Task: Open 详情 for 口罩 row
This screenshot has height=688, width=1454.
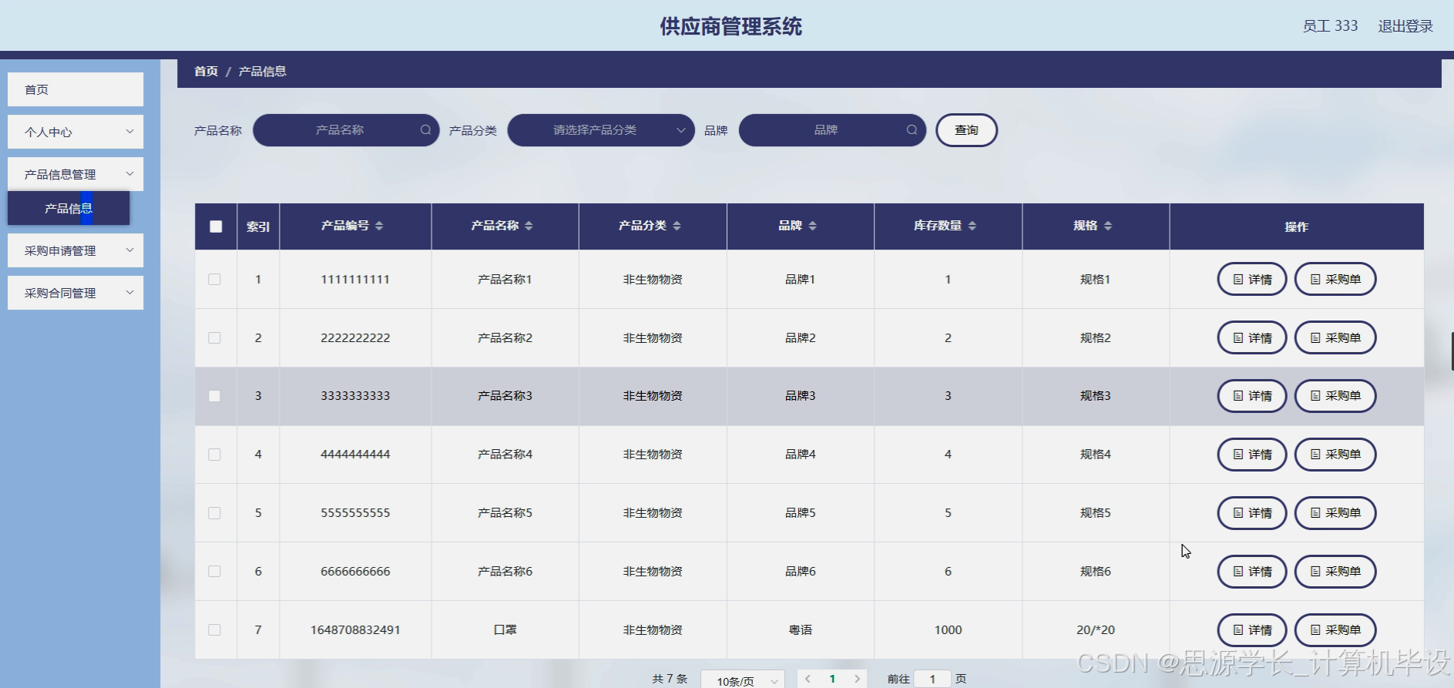Action: [1252, 630]
